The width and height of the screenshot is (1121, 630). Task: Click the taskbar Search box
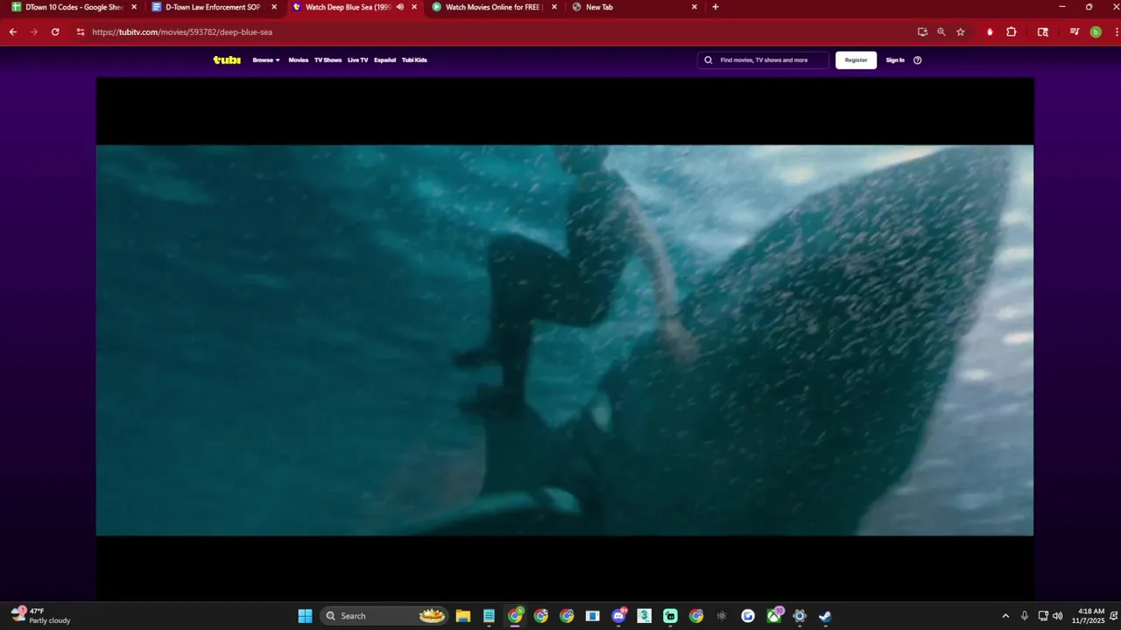pos(383,616)
